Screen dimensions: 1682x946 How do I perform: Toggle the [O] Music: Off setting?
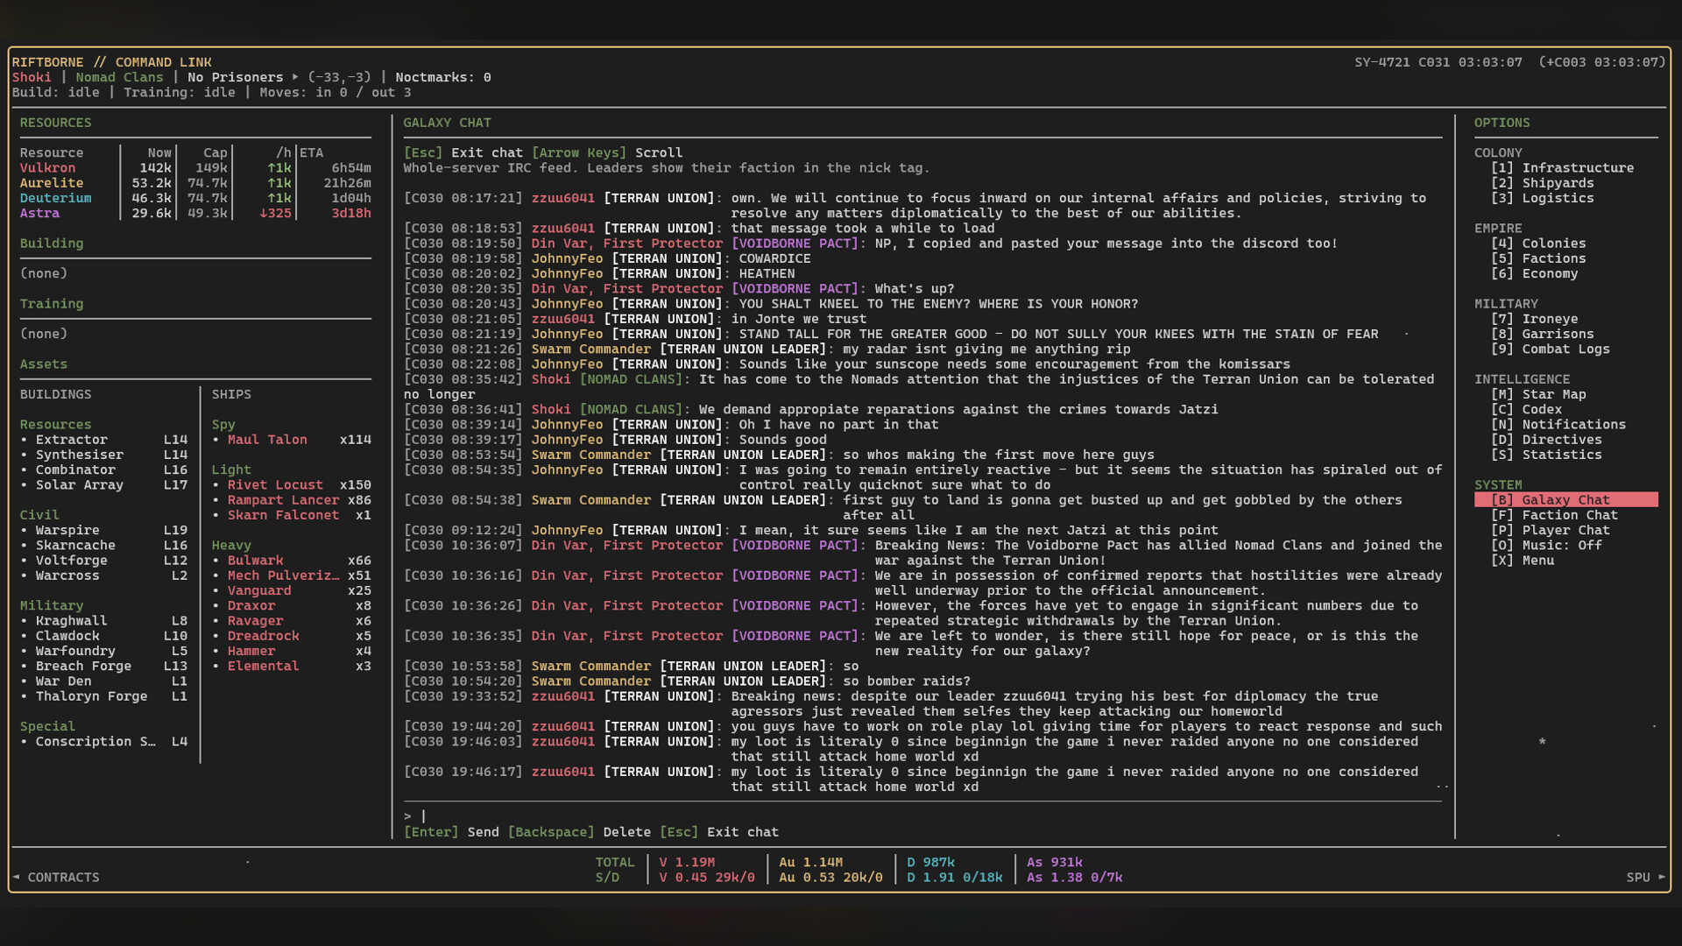point(1546,545)
